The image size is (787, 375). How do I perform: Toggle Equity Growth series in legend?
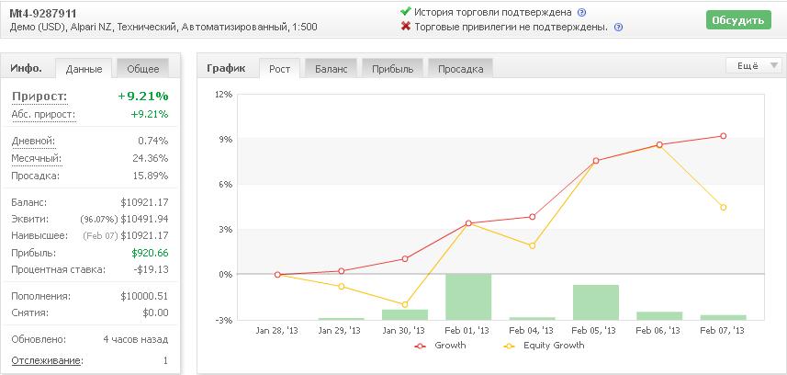click(x=544, y=346)
